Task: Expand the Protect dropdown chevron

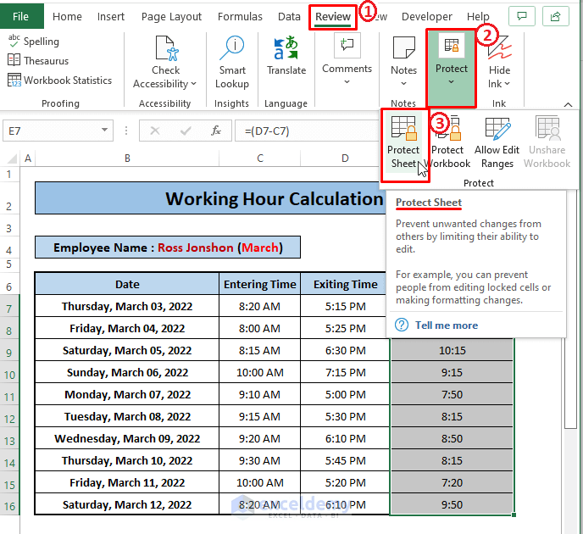Action: pos(451,82)
